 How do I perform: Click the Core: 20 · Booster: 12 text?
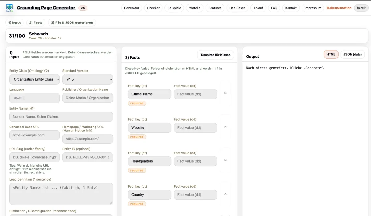[x=45, y=39]
